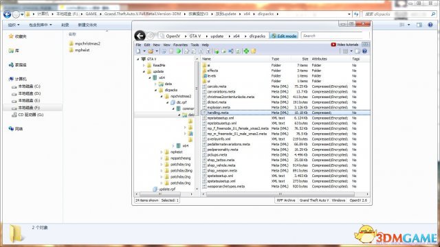This screenshot has height=247, width=440.
Task: Click the magnifier icon in the Explorer search box
Action: (x=433, y=14)
